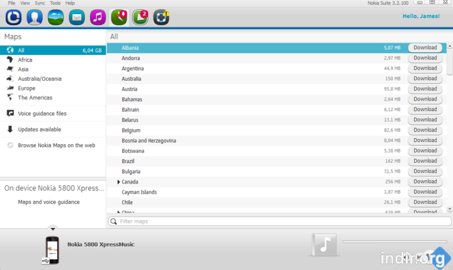The width and height of the screenshot is (453, 270).
Task: Download the Albania map
Action: (425, 48)
